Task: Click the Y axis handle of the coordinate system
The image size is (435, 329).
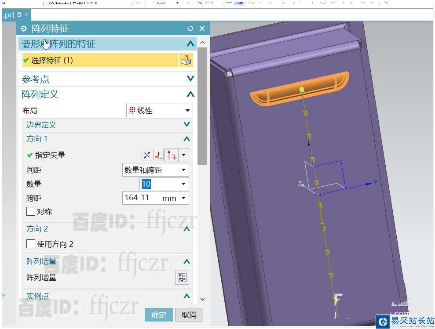Action: click(x=370, y=183)
